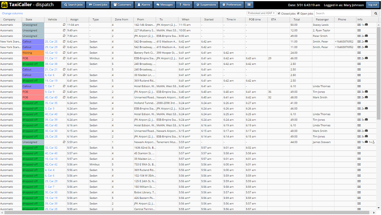Open the Preferences menu
Image resolution: width=381 pixels, height=215 pixels.
(x=232, y=5)
